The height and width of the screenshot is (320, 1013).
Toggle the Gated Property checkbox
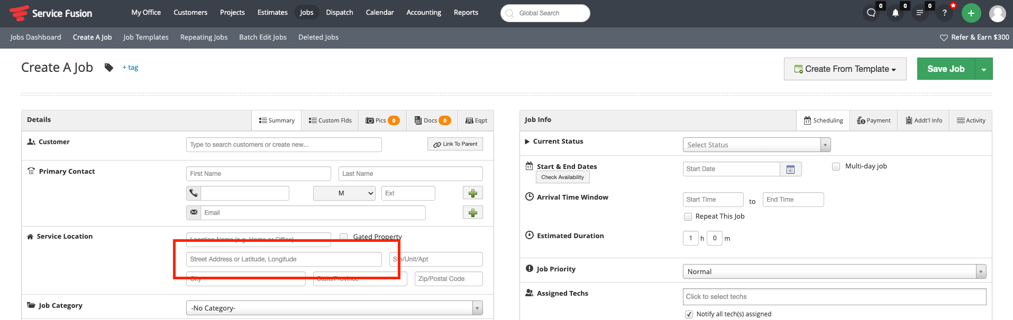344,237
